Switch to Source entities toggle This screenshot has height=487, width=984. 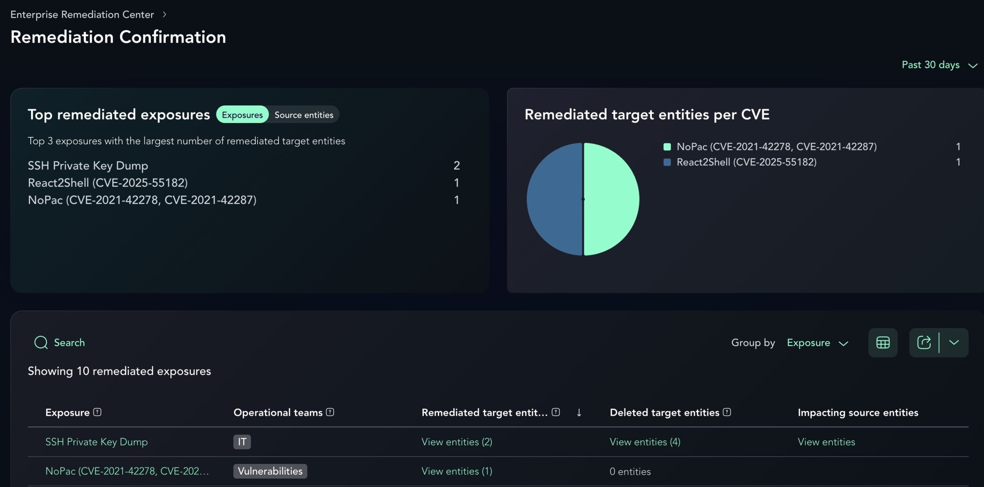click(304, 115)
